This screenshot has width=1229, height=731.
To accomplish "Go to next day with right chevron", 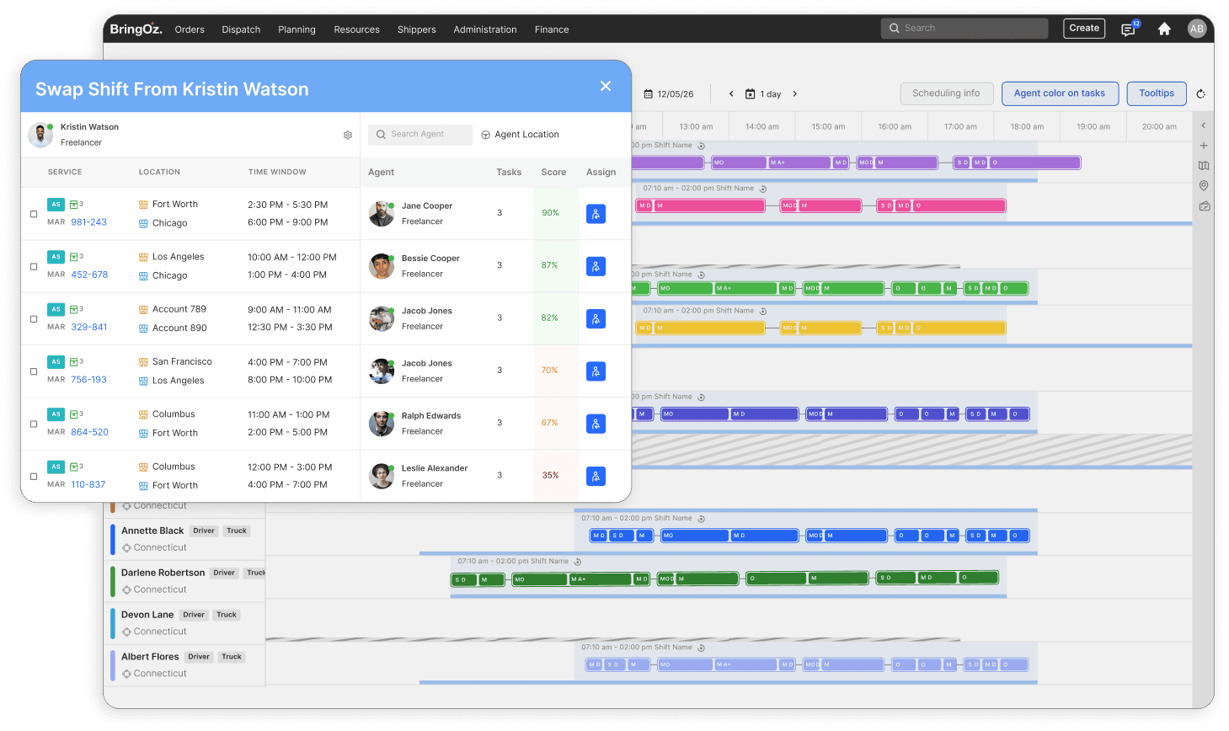I will click(x=794, y=94).
